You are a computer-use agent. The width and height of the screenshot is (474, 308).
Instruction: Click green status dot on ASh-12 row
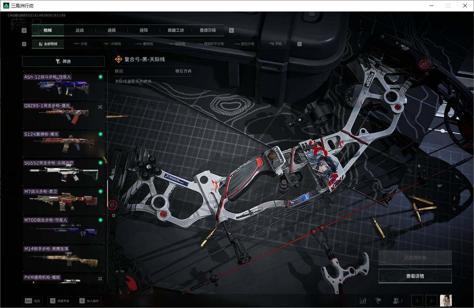click(x=100, y=77)
